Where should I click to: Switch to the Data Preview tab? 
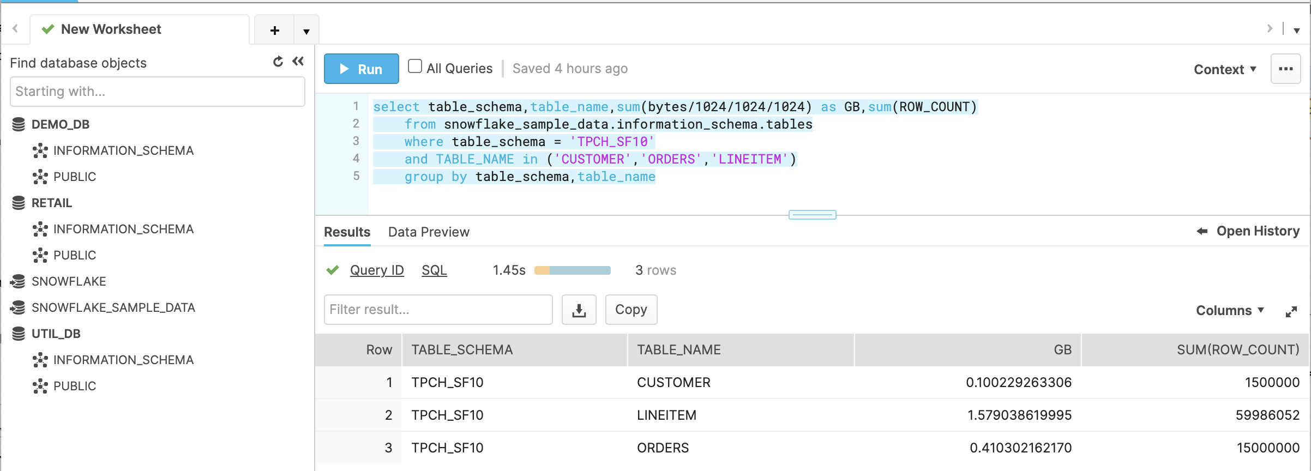coord(429,232)
